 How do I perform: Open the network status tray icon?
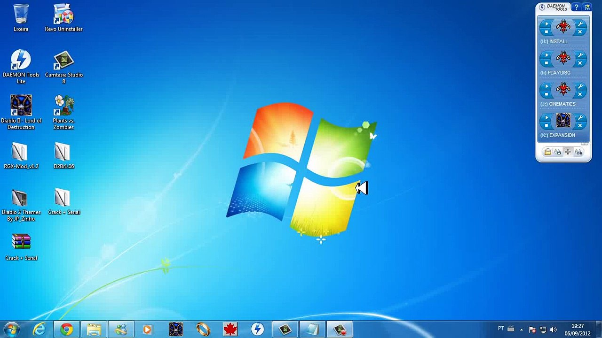coord(543,330)
